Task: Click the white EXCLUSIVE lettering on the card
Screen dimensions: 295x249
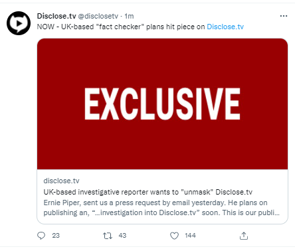Action: 162,104
